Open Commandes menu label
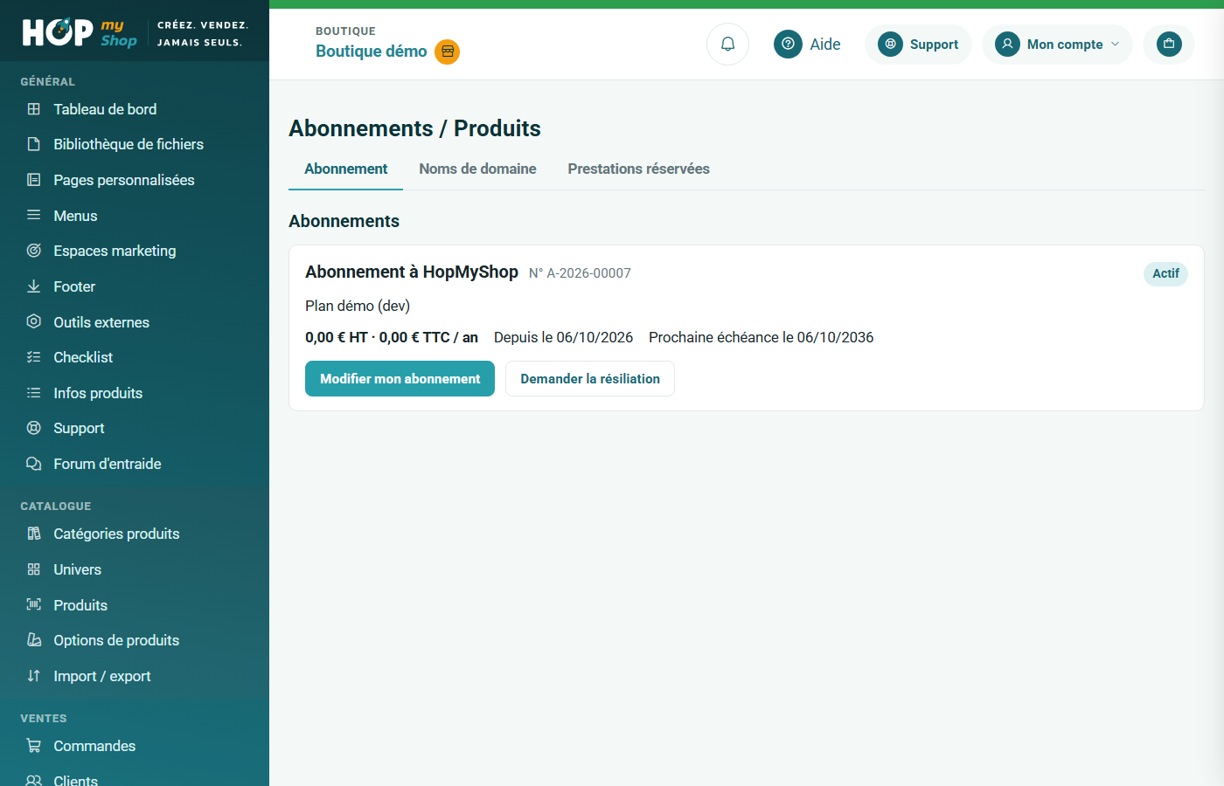 click(94, 746)
